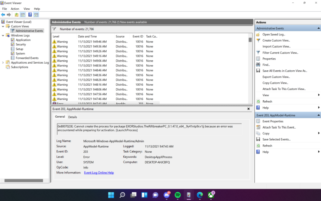Expand Applications and Services Logs node
This screenshot has height=201, width=321.
pyautogui.click(x=3, y=62)
